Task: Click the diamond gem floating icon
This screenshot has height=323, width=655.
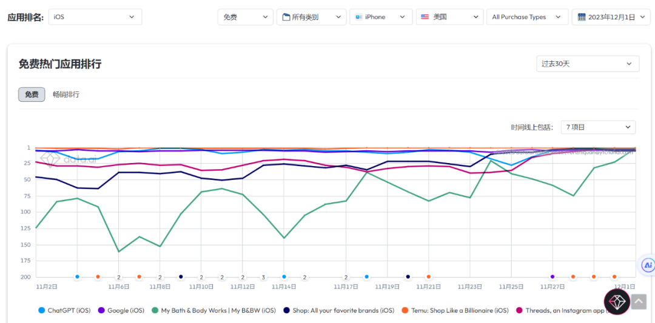Action: [617, 302]
